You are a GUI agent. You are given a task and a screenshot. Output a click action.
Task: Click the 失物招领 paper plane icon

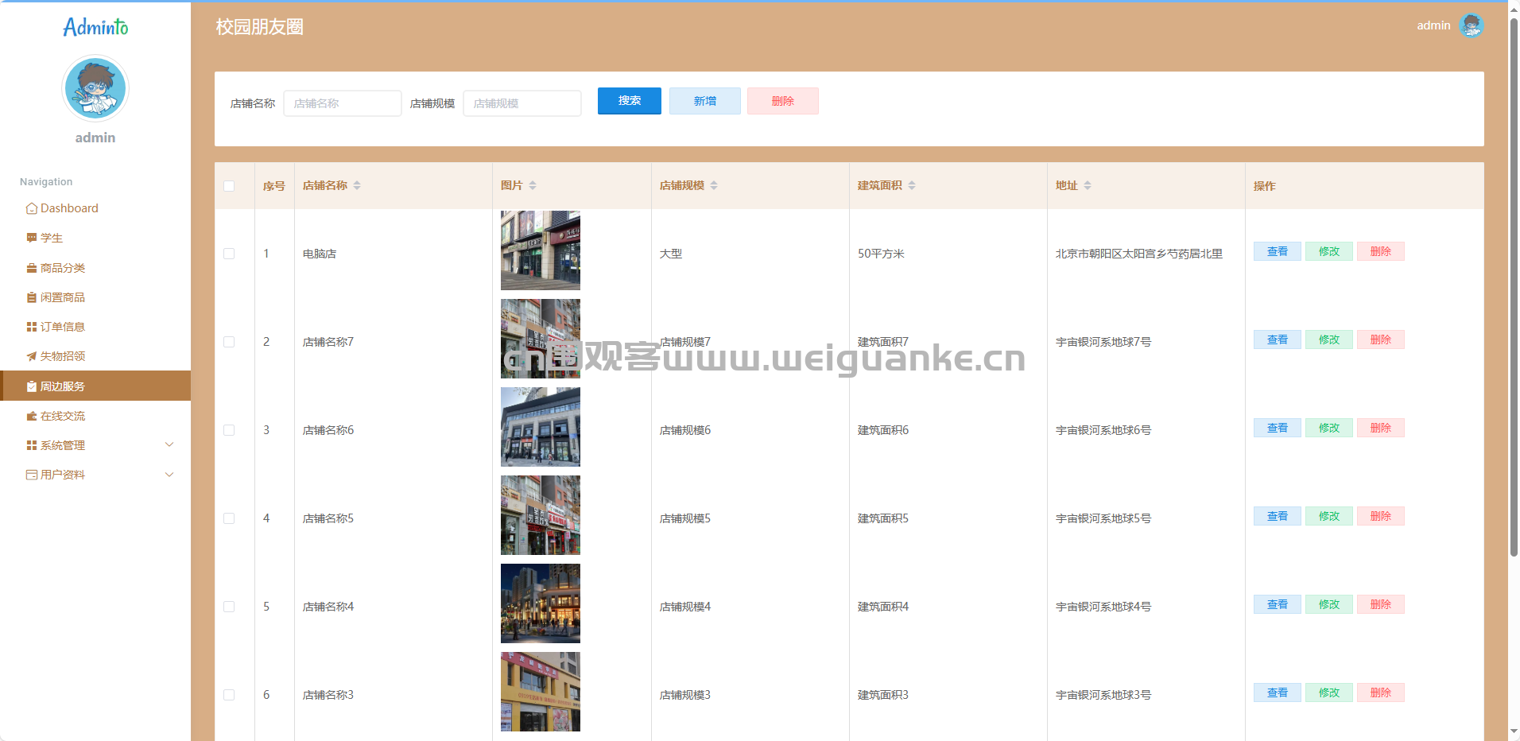pos(32,356)
